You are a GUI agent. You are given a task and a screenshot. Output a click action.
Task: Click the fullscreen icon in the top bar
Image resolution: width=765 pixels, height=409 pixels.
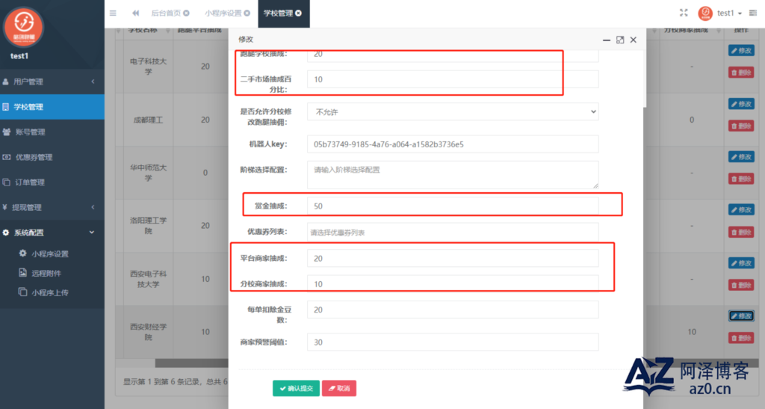click(x=684, y=13)
